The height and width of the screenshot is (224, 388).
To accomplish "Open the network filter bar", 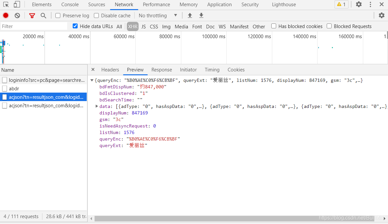I will tap(32, 15).
